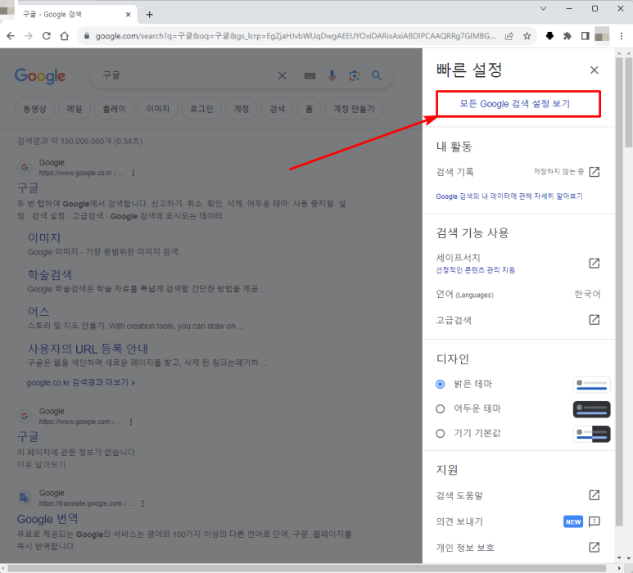
Task: Open more options for translate.google.com result
Action: tap(143, 503)
